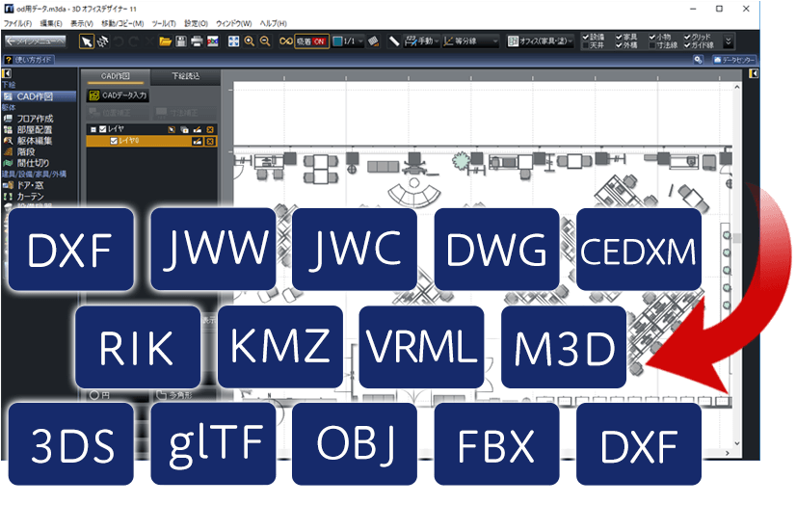Save using the floppy disk icon

coord(180,41)
